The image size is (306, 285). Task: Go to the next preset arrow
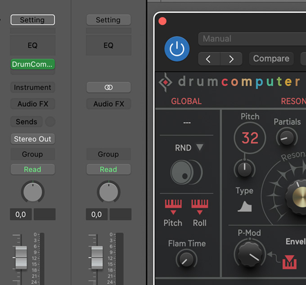point(231,59)
